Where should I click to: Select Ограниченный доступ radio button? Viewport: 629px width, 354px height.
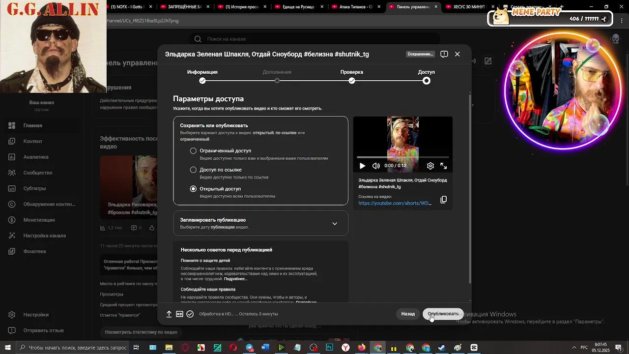click(193, 151)
